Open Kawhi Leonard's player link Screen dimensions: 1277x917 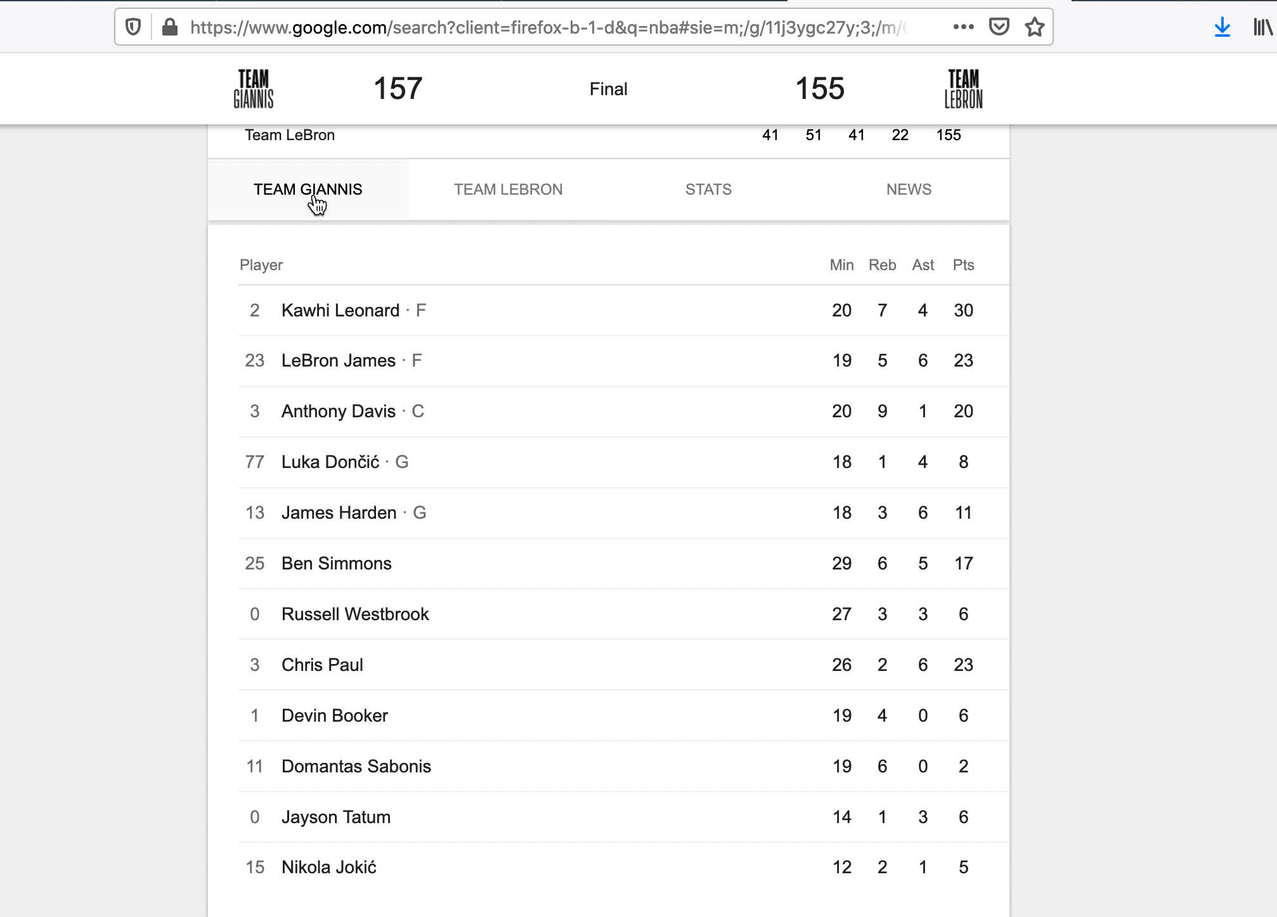click(x=340, y=311)
